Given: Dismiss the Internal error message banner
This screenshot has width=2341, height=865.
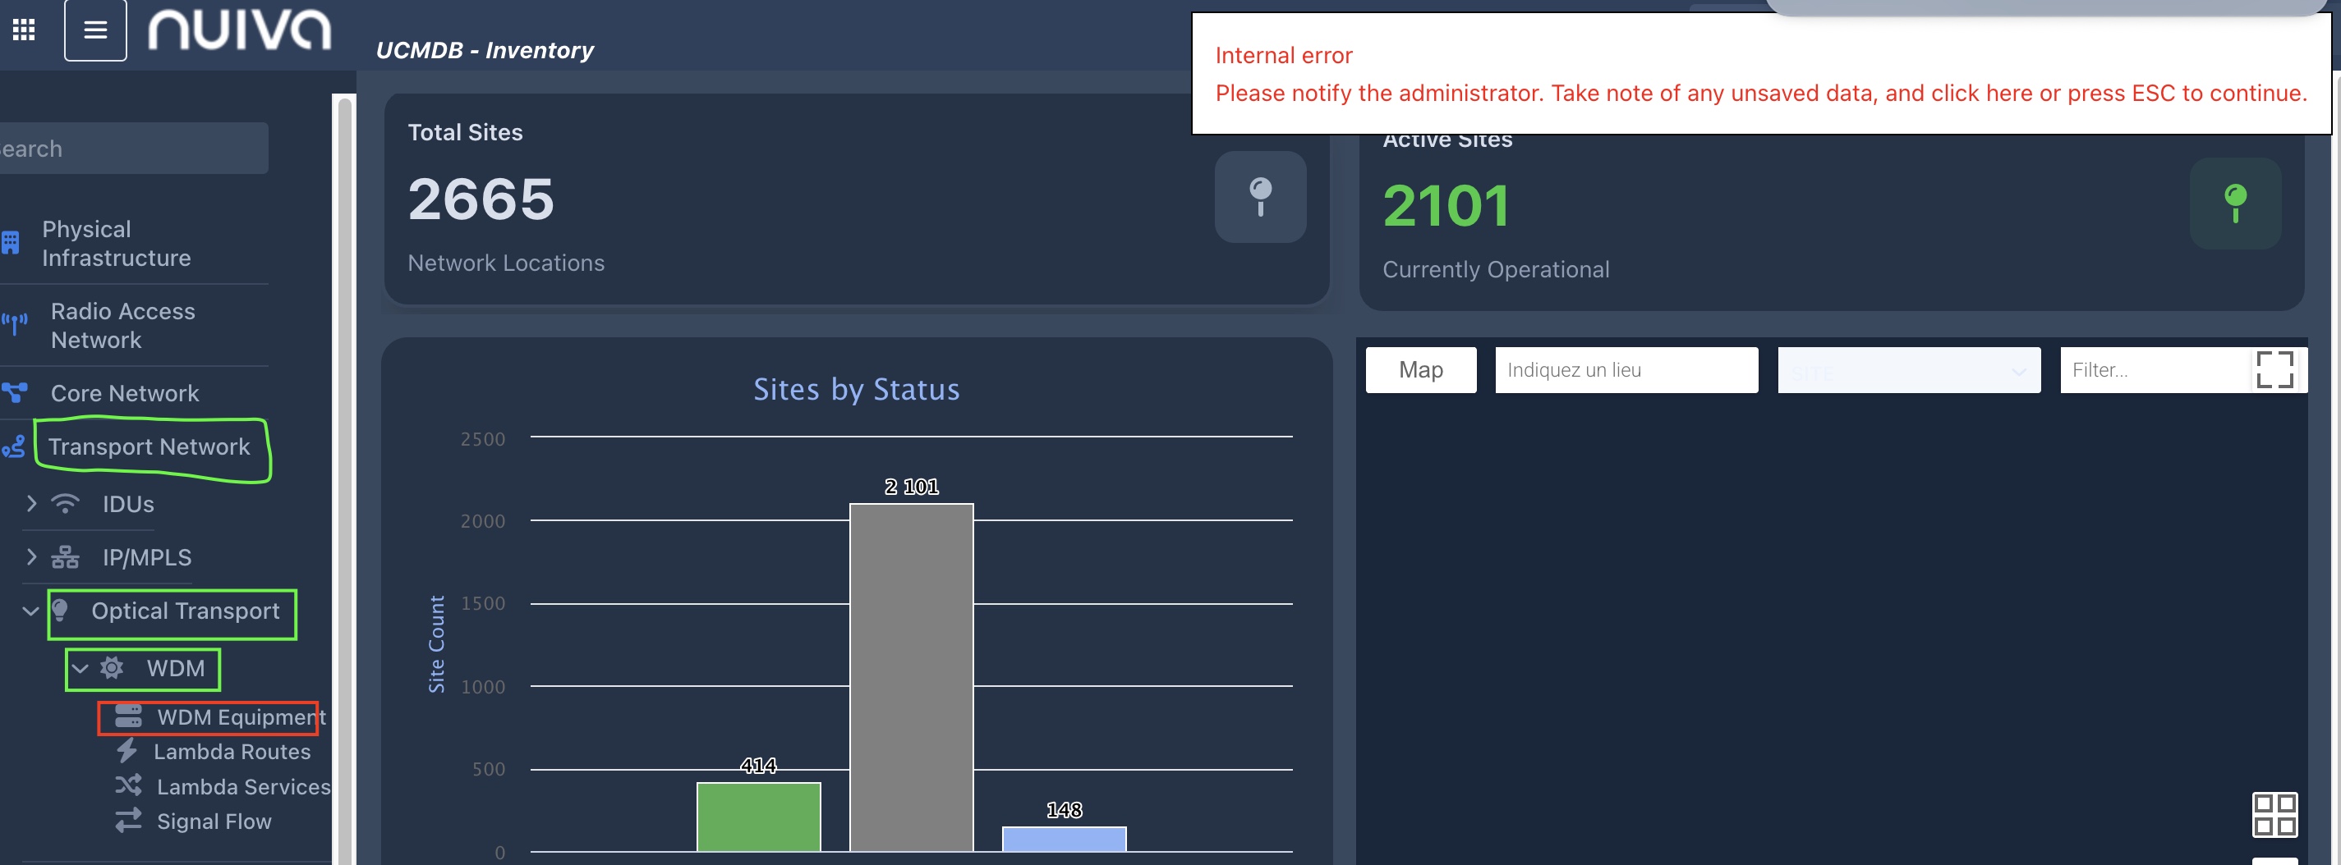Looking at the screenshot, I should click(1759, 75).
